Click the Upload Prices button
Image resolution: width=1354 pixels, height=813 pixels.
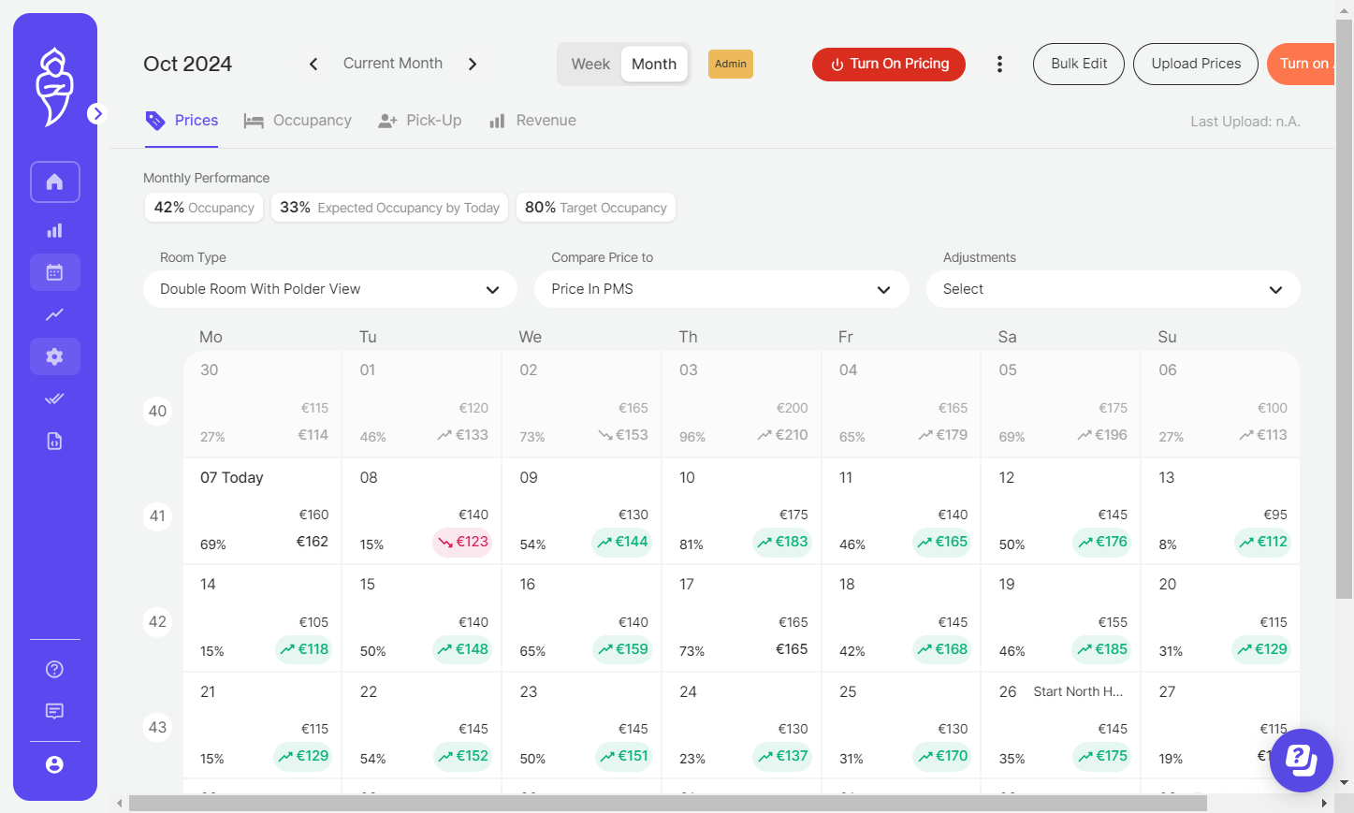(1196, 64)
